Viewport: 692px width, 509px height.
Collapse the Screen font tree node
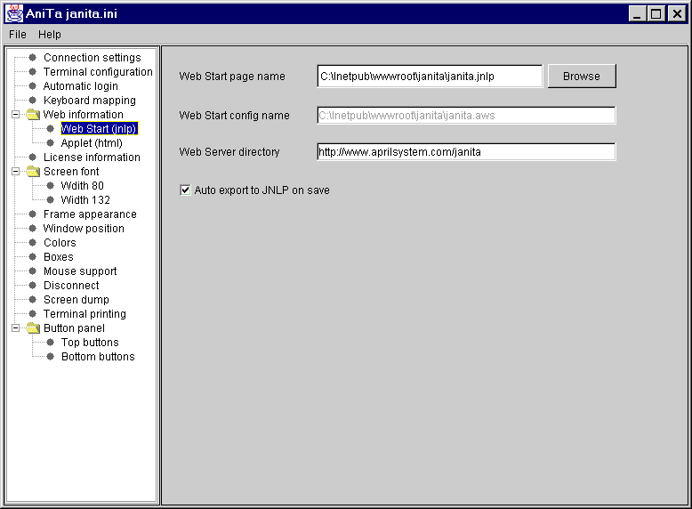(x=15, y=172)
